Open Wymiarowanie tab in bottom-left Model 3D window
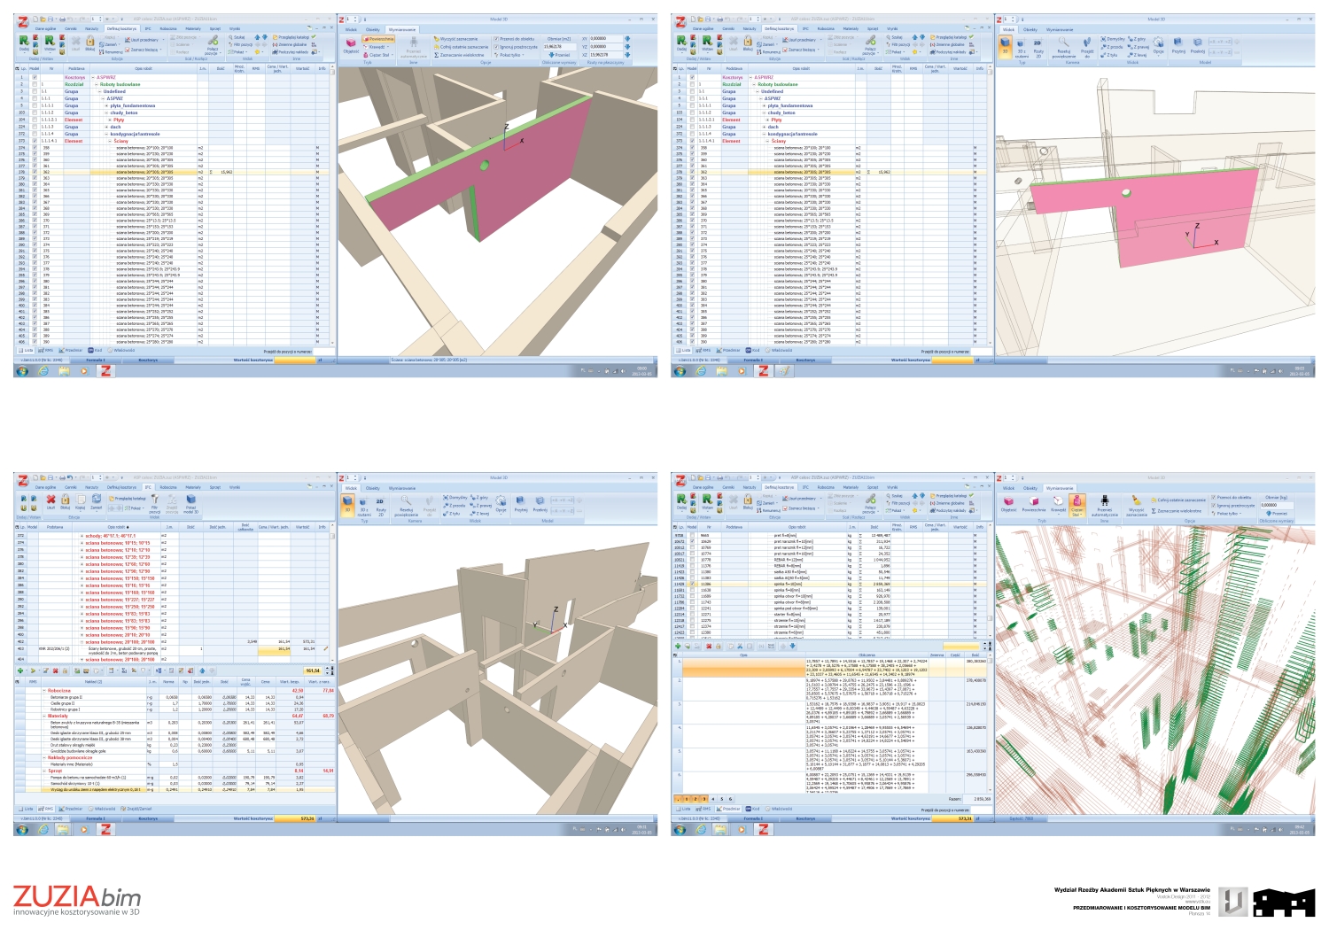Image resolution: width=1329 pixels, height=930 pixels. [x=401, y=488]
